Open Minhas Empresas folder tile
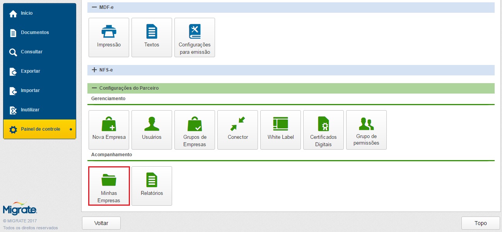502x232 pixels. [109, 186]
